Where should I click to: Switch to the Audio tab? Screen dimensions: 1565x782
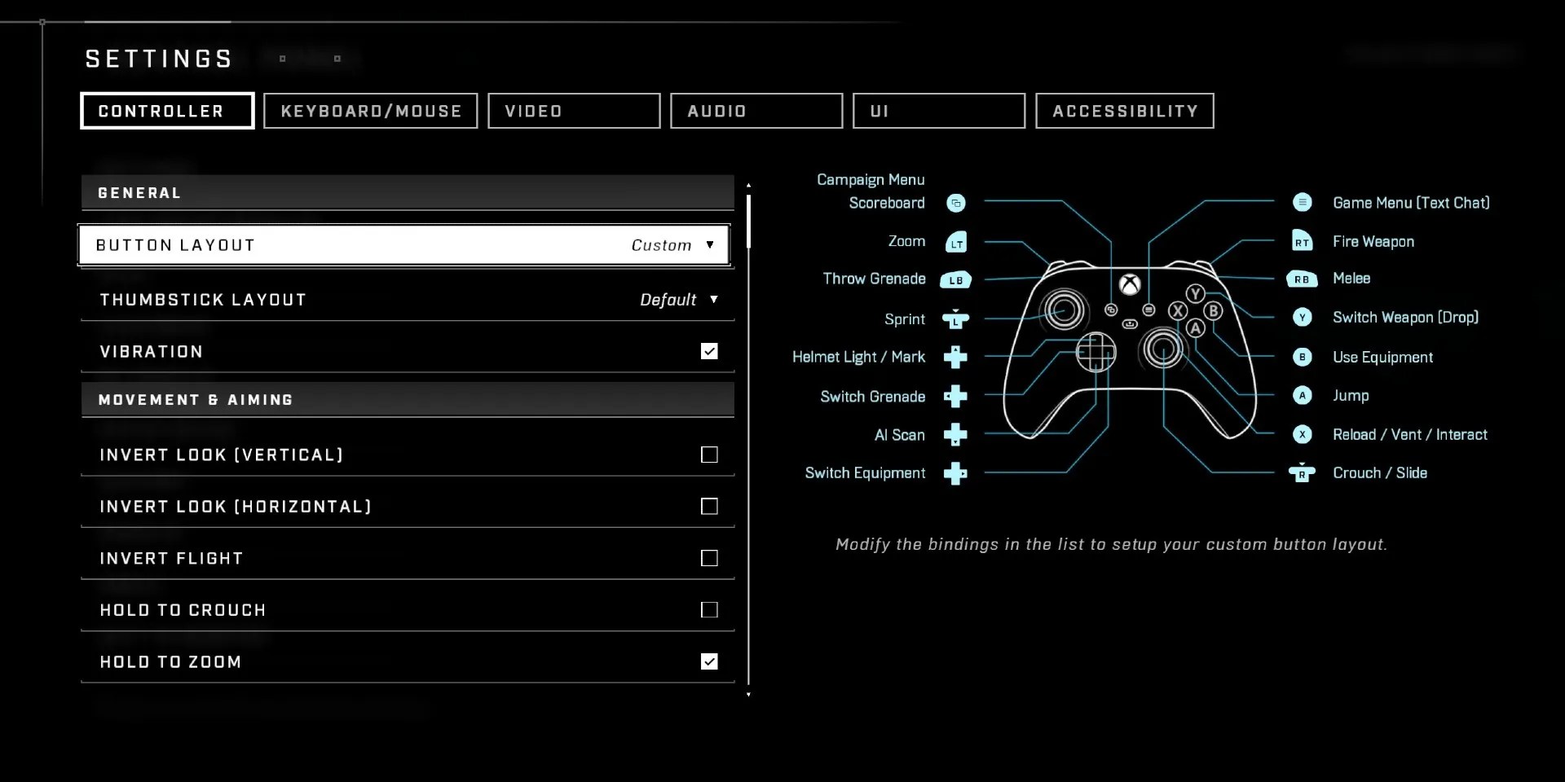[x=756, y=111]
